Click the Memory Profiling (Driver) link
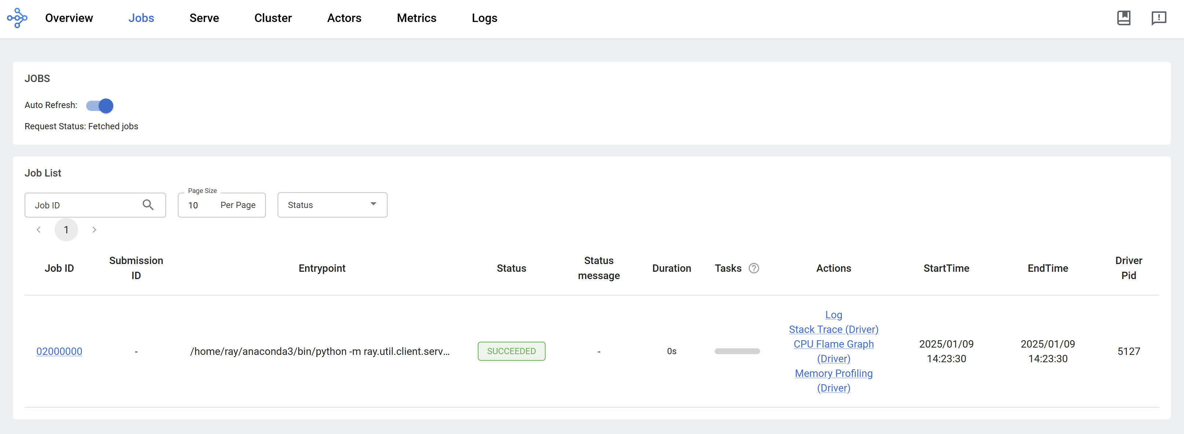 tap(833, 373)
